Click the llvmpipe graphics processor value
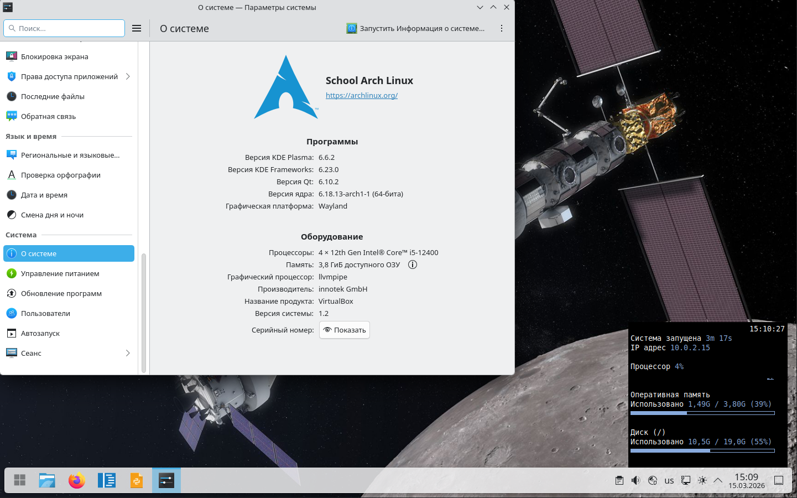797x498 pixels. [333, 277]
